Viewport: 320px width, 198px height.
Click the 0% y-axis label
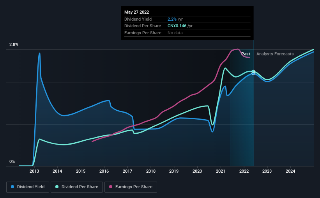click(x=12, y=161)
